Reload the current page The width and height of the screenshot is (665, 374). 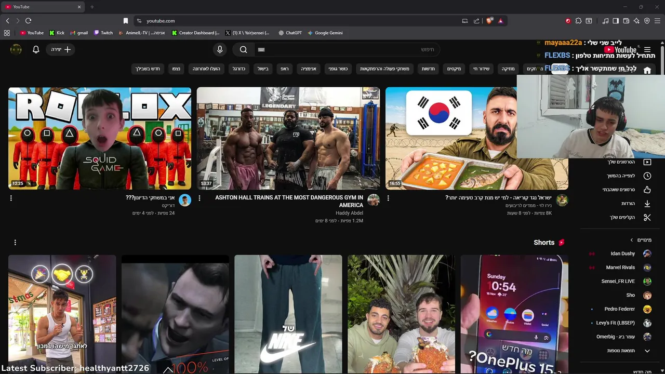click(28, 21)
